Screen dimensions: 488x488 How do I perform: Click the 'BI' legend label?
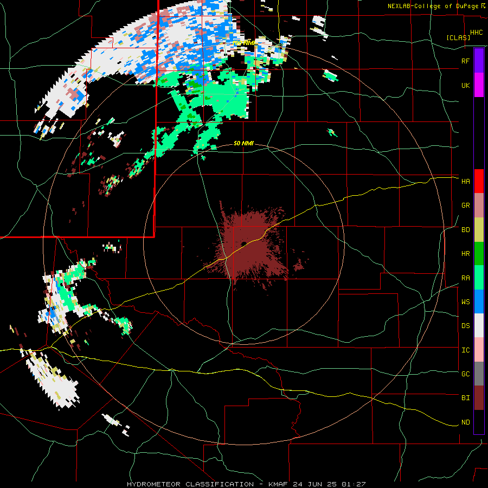(x=465, y=398)
